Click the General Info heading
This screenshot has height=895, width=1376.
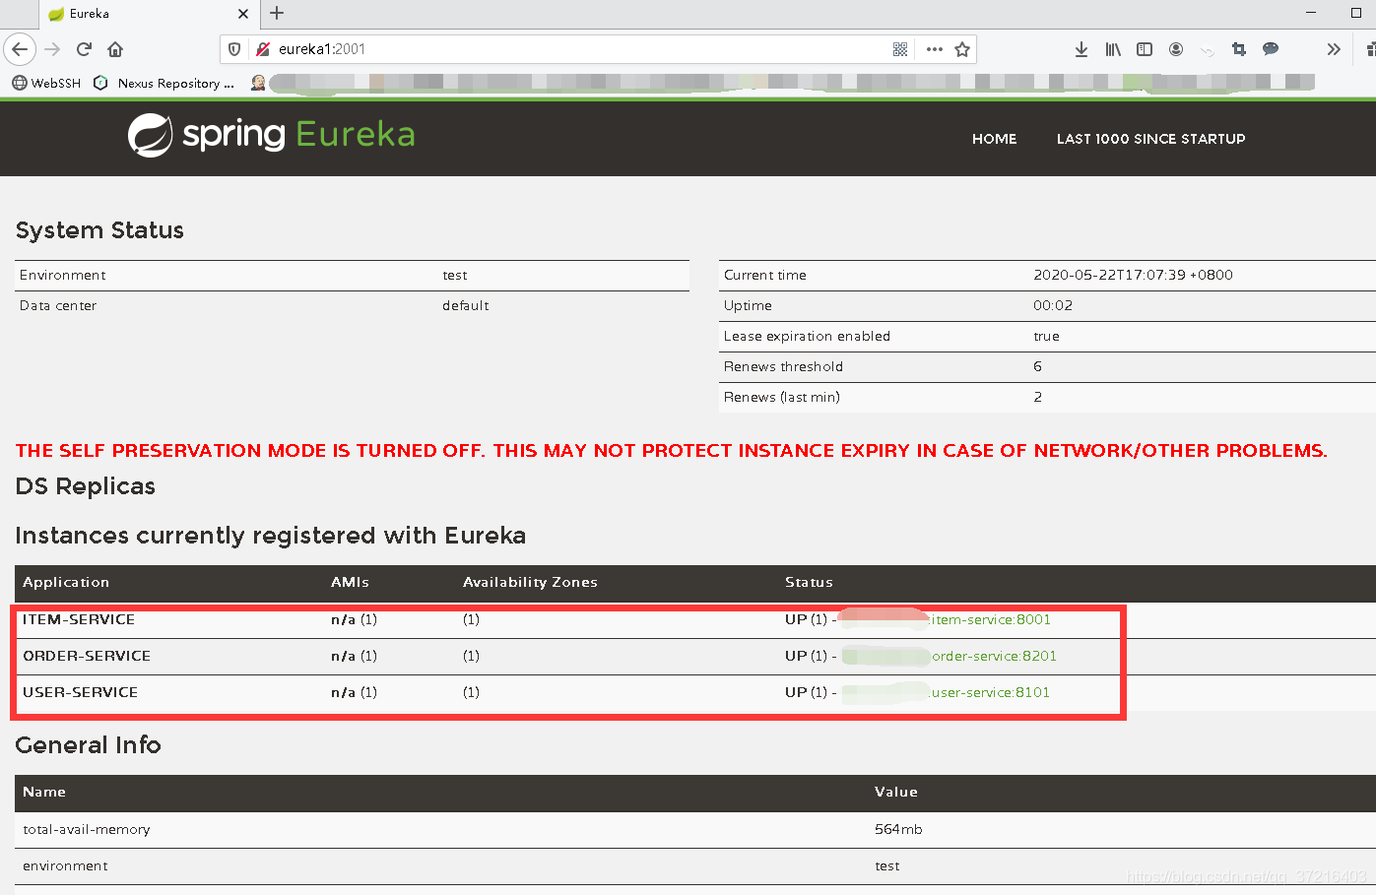point(88,745)
